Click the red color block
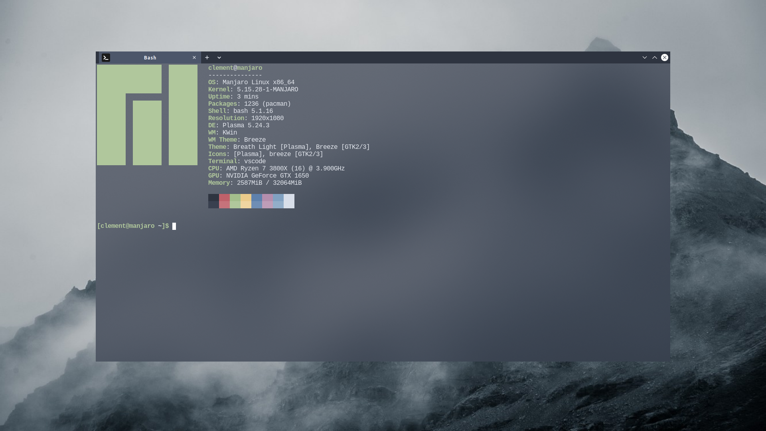 (224, 201)
